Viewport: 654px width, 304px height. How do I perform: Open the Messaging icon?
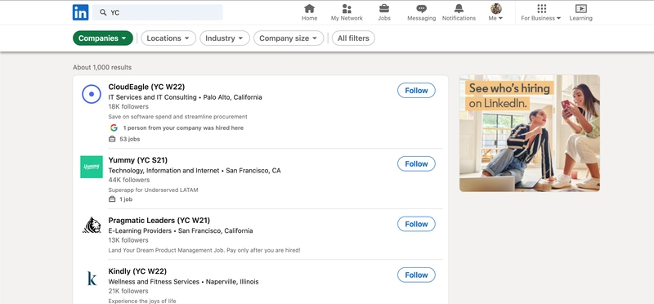click(x=421, y=8)
